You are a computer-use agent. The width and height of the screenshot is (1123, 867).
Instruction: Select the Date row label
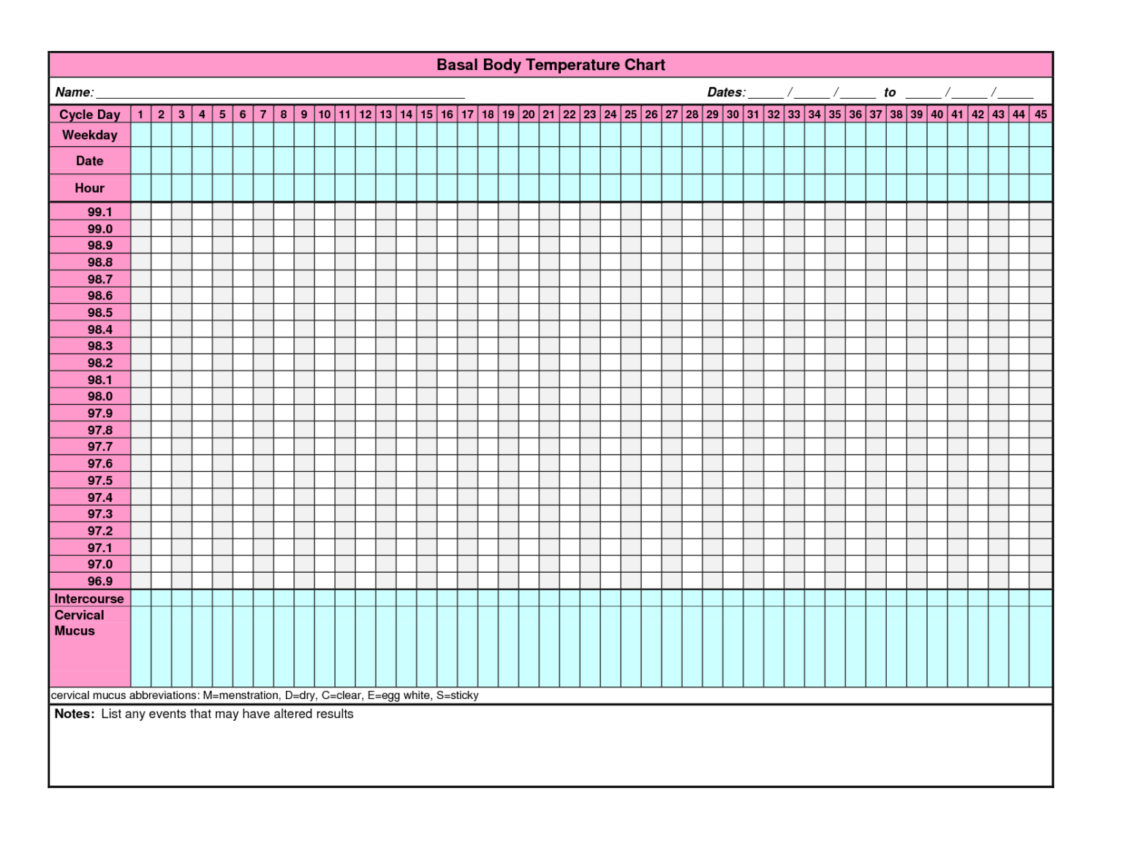click(89, 161)
